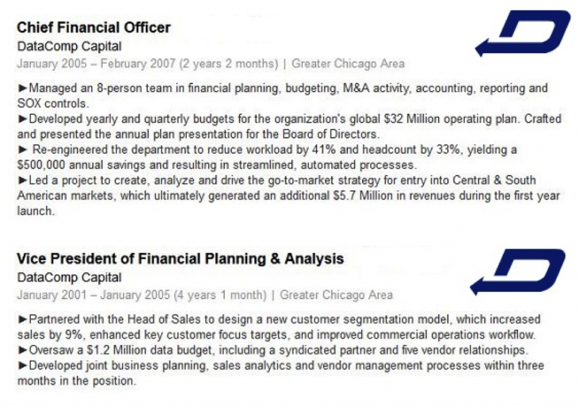The image size is (579, 406).
Task: Click the arrow bullet before "Managed an 8-person team"
Action: tap(23, 88)
